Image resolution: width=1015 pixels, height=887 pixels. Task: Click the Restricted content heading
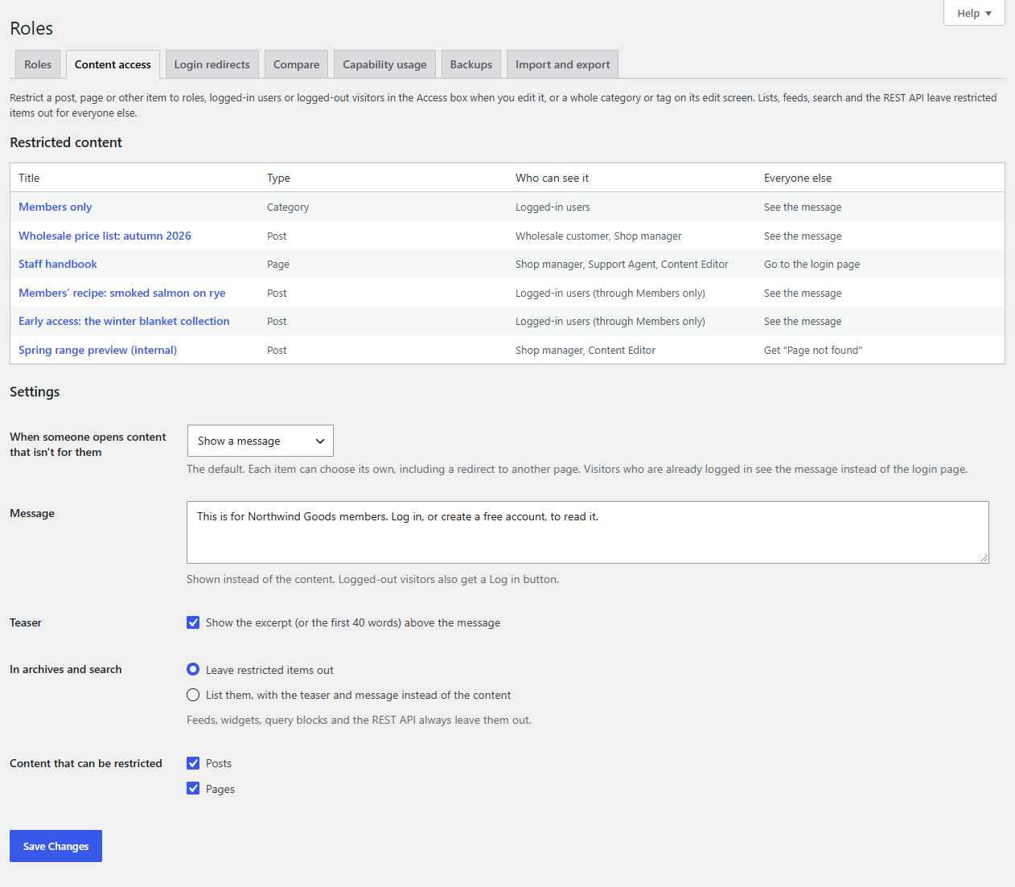(66, 142)
